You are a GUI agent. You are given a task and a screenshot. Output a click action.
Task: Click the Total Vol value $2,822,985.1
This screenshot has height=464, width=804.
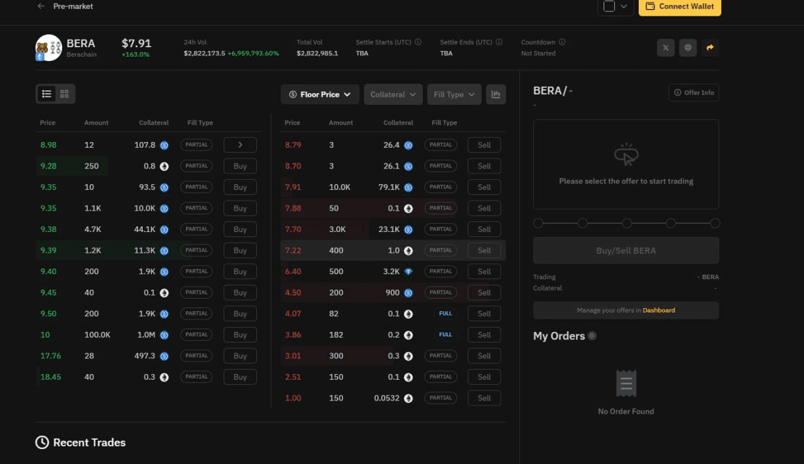317,53
